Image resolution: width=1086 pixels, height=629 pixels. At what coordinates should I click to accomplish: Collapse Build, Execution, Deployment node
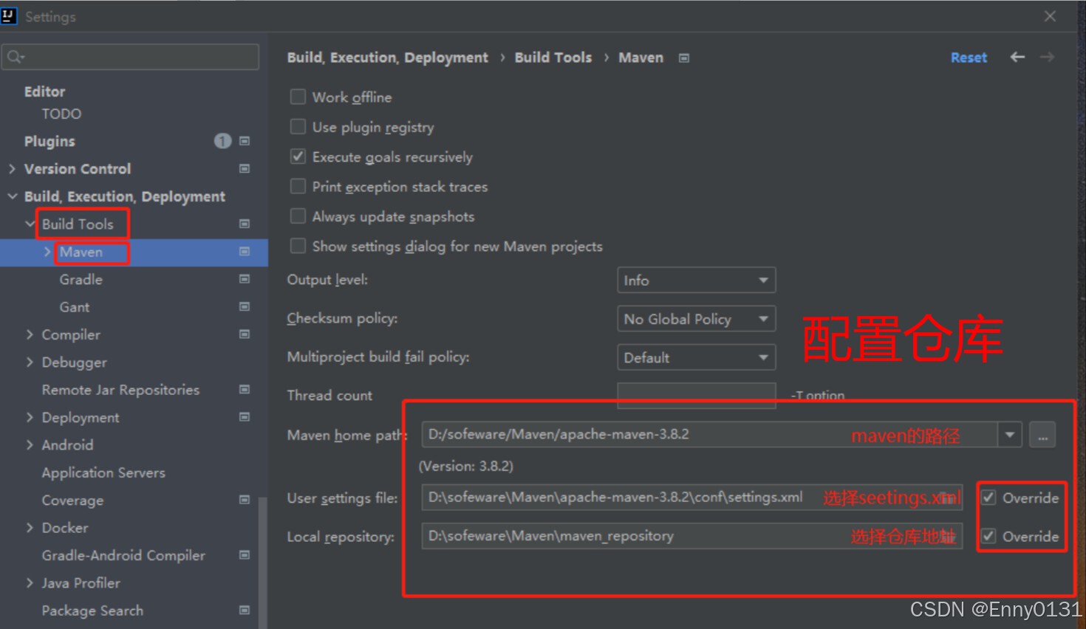(x=12, y=196)
